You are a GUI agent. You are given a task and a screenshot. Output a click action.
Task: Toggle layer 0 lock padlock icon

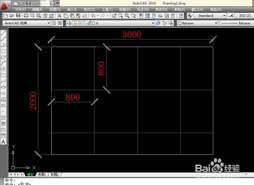[90, 23]
